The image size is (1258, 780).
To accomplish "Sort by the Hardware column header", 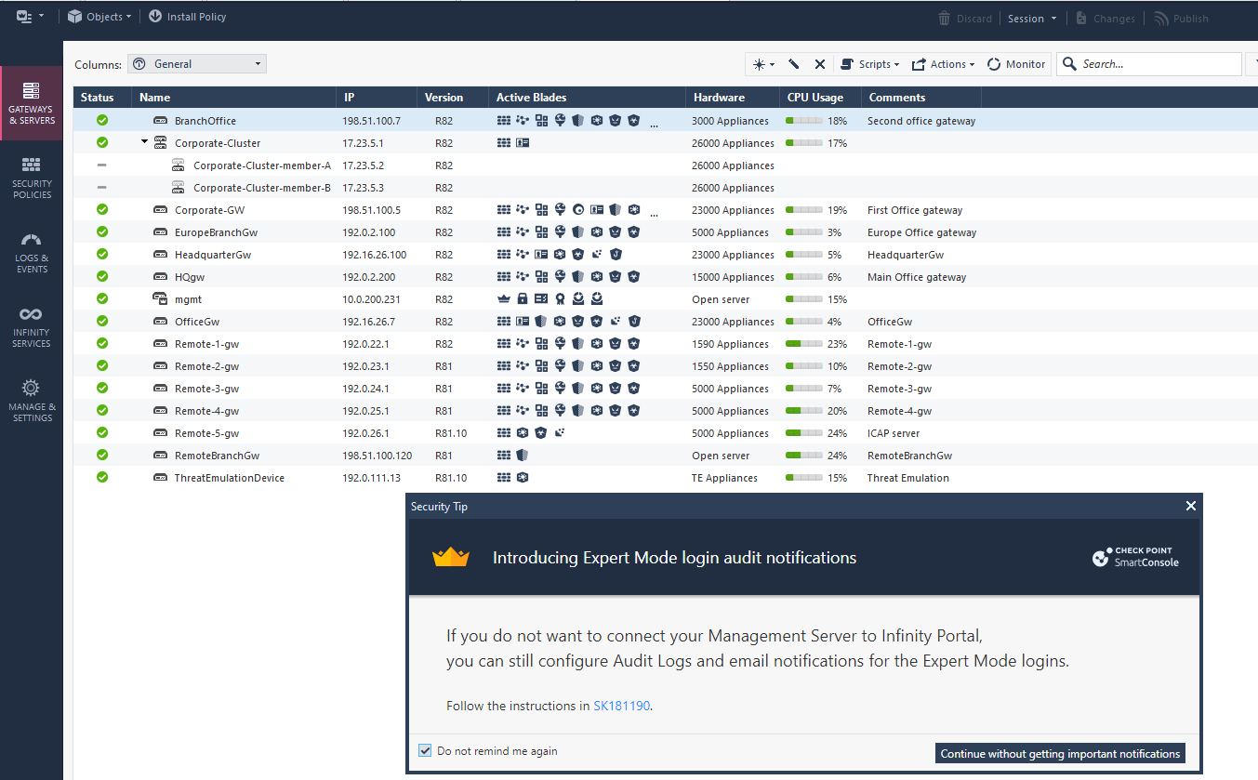I will (x=732, y=98).
